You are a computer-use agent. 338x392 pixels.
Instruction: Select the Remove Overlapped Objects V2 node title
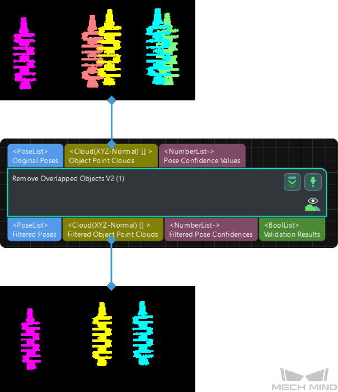[x=68, y=178]
